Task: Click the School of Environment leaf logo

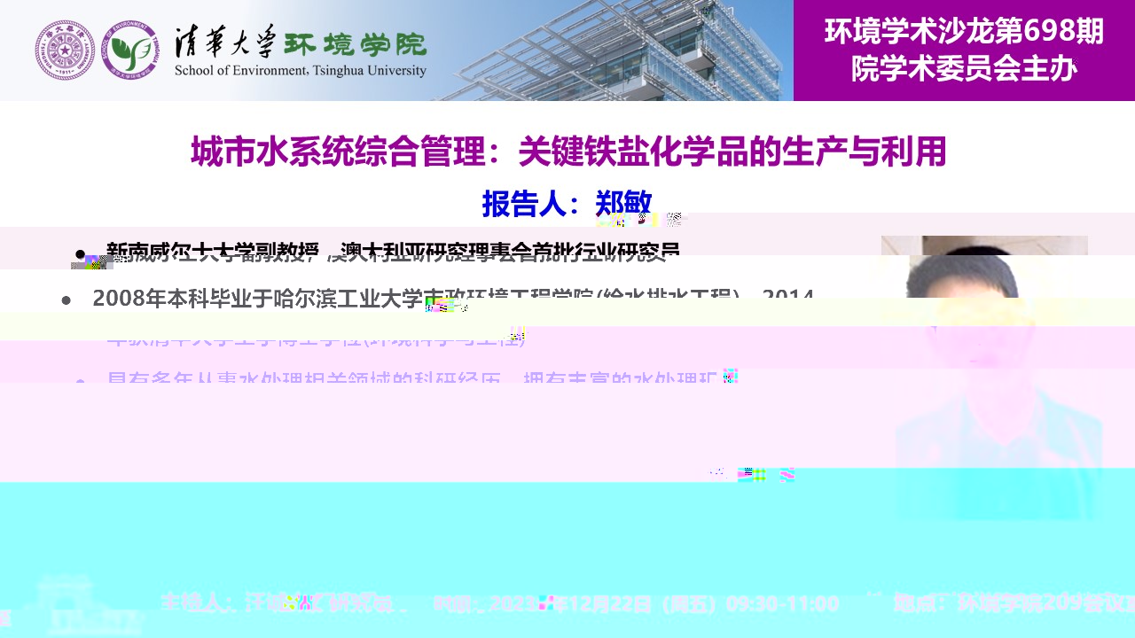Action: click(x=130, y=51)
